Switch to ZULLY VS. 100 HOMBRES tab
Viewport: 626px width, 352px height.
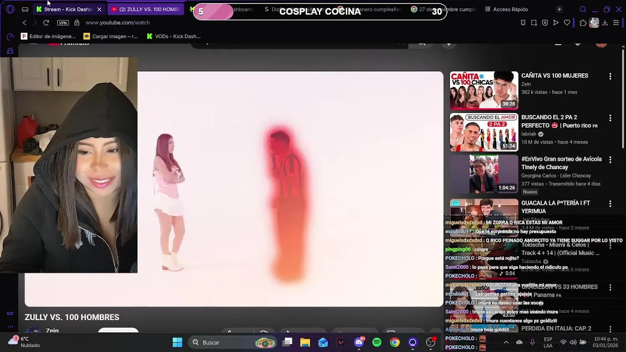coord(147,9)
